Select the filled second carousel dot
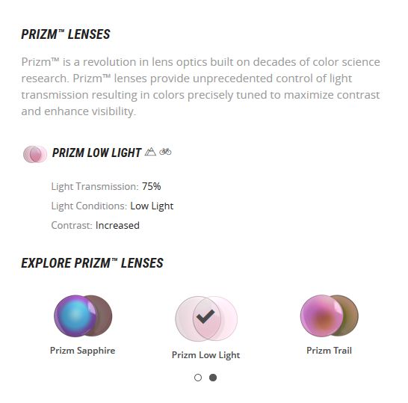 click(213, 378)
